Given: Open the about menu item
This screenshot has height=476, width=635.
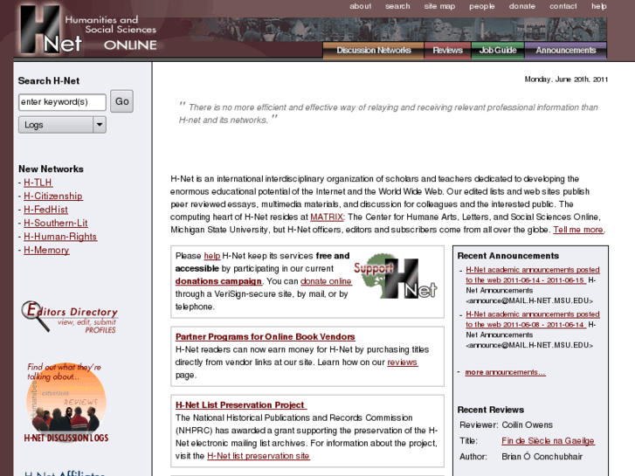Looking at the screenshot, I should tap(361, 6).
